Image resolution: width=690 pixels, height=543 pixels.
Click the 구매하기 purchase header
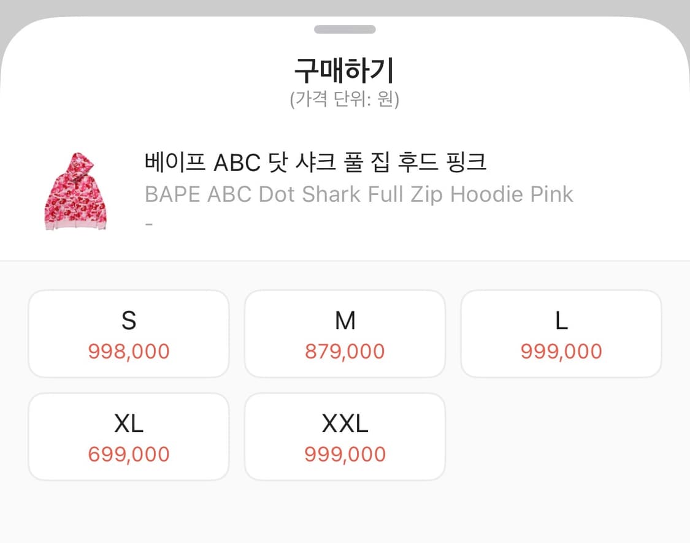click(x=345, y=70)
